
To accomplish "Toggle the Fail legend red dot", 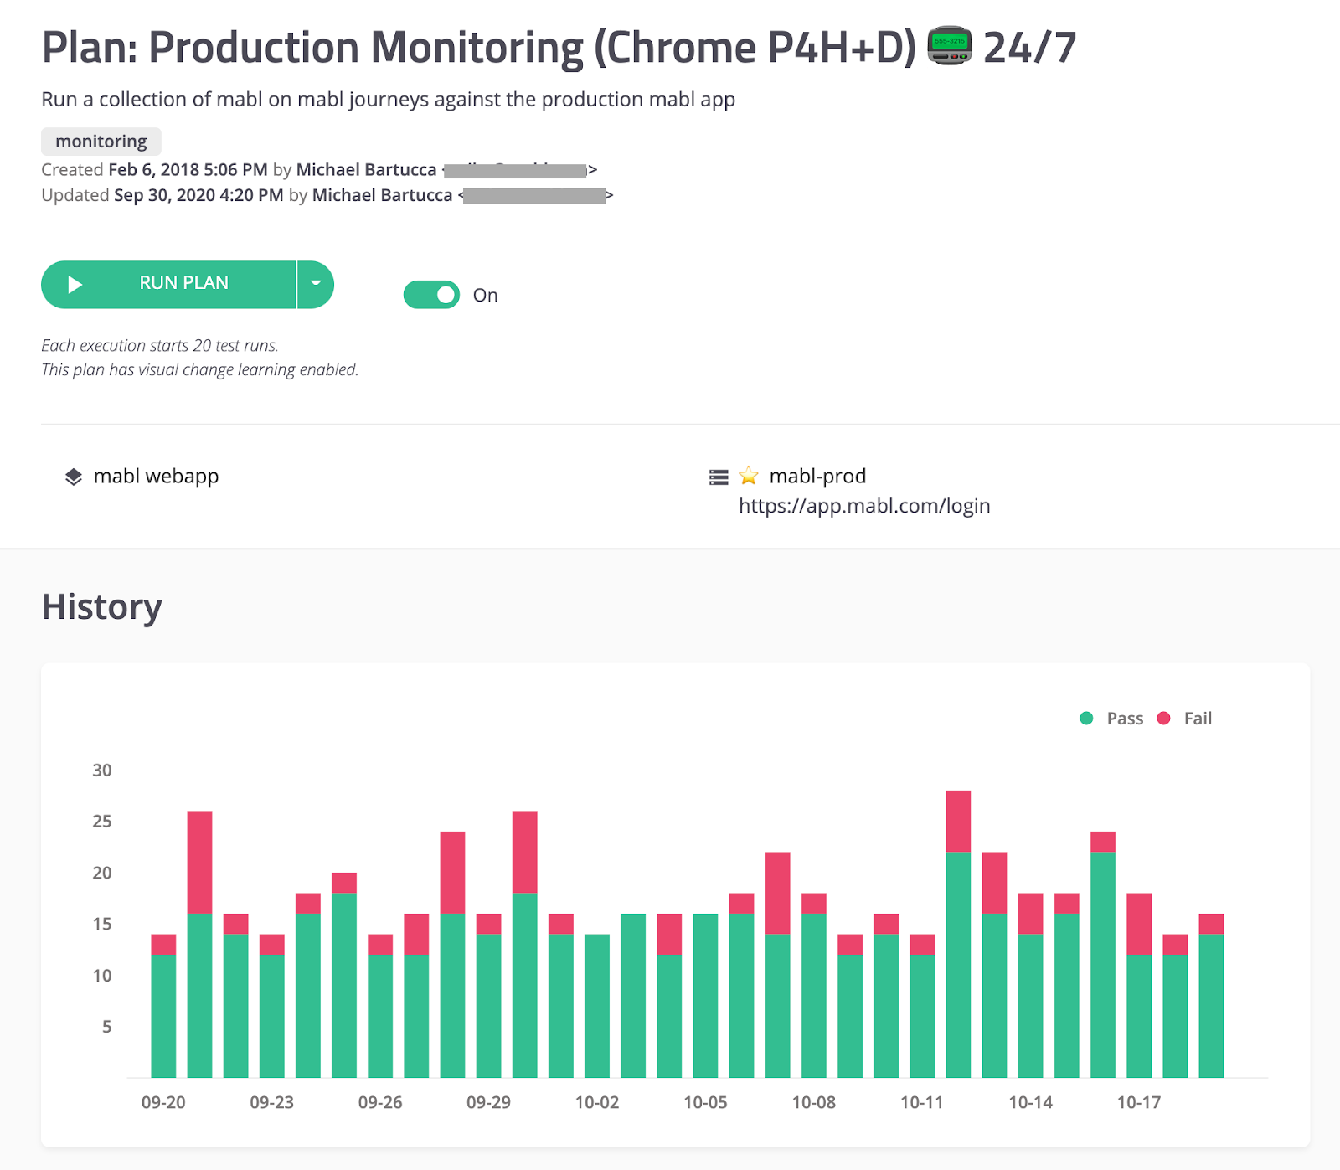I will pyautogui.click(x=1163, y=718).
